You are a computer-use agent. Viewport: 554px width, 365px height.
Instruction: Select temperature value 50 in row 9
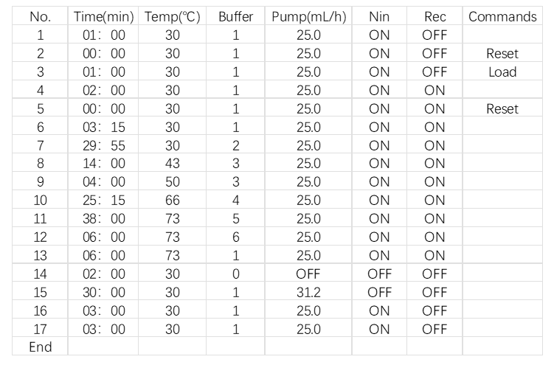click(x=173, y=182)
